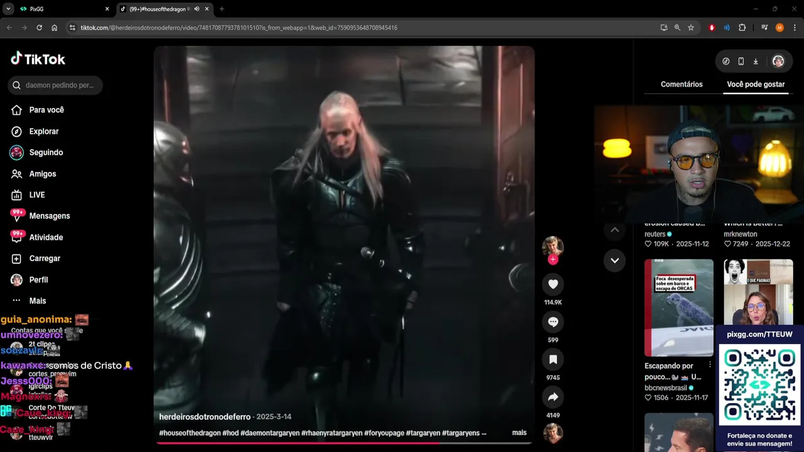The width and height of the screenshot is (804, 452).
Task: Open new browser tab
Action: point(222,9)
